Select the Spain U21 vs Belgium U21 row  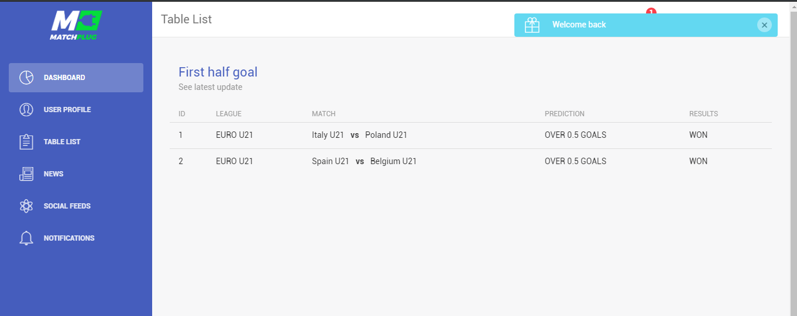(471, 162)
